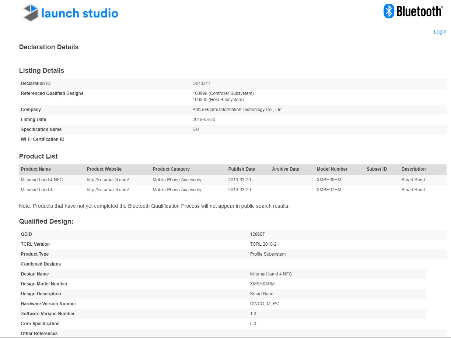Select model number XMSH08HM in Product List

point(329,180)
